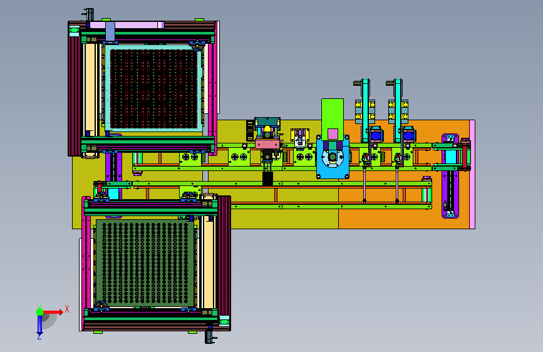Select the right cyan upright arm
The image size is (543, 352).
pyautogui.click(x=398, y=110)
